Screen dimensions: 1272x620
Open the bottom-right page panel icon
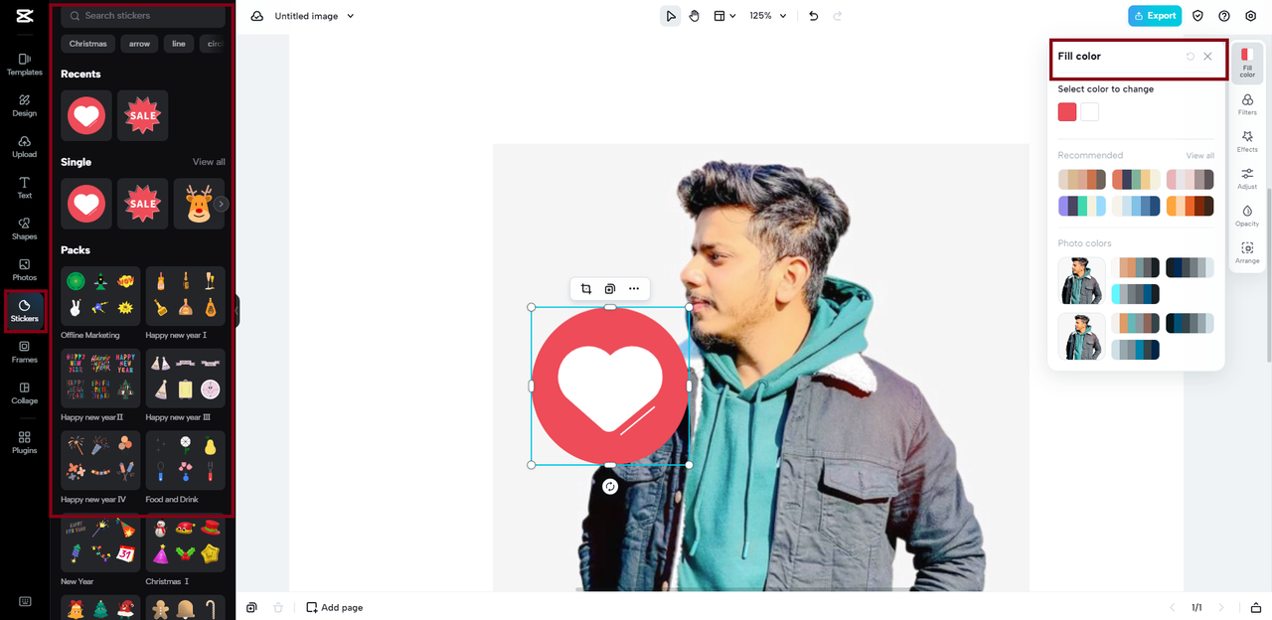1256,607
